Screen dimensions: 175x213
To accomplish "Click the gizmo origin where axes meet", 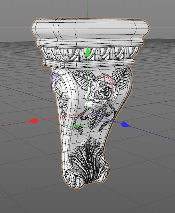I will point(88,113).
